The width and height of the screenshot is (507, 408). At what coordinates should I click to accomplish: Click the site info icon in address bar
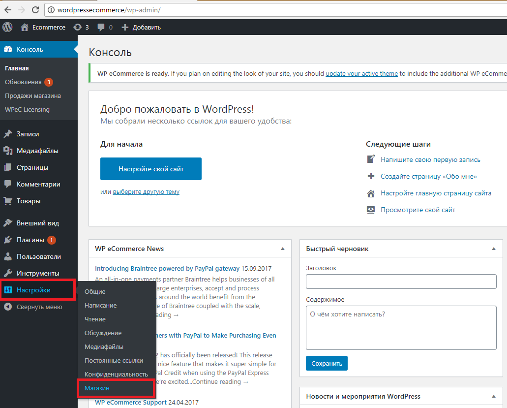coord(51,10)
